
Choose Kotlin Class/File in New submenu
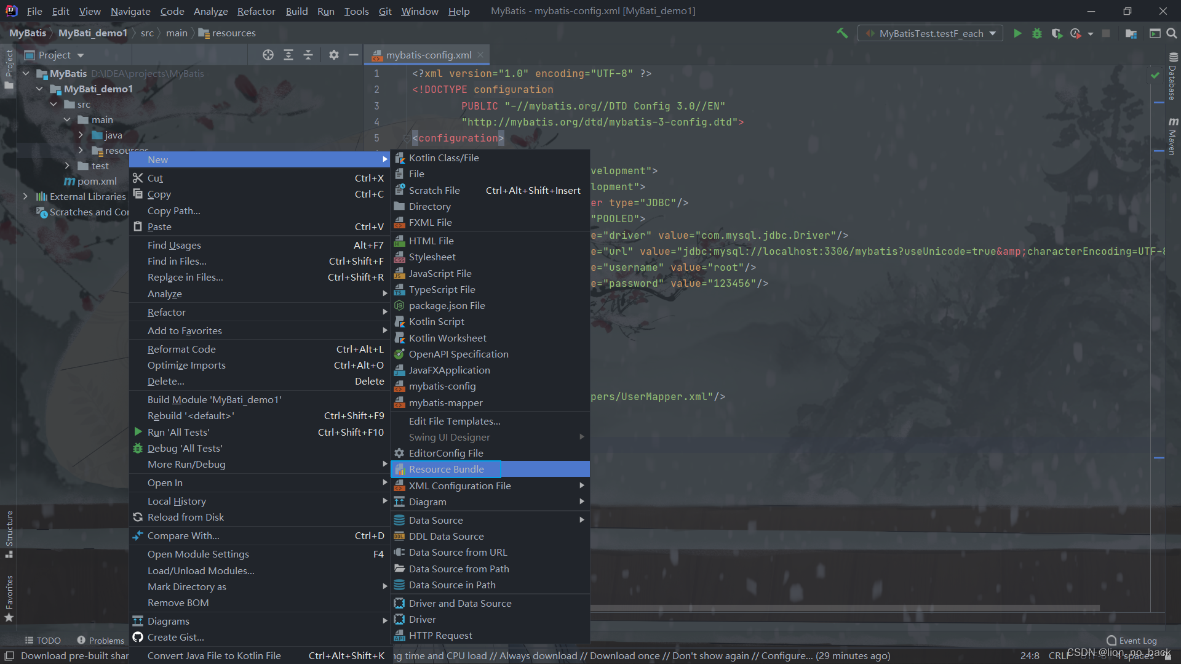490,158
